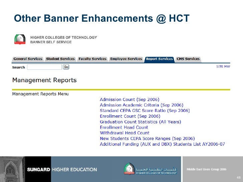Open Admission Count (Sep 2006) report
Screen dimensions: 243x182
(130, 100)
